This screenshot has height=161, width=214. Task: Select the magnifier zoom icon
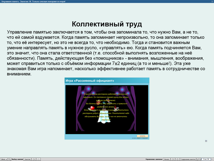coord(10,159)
